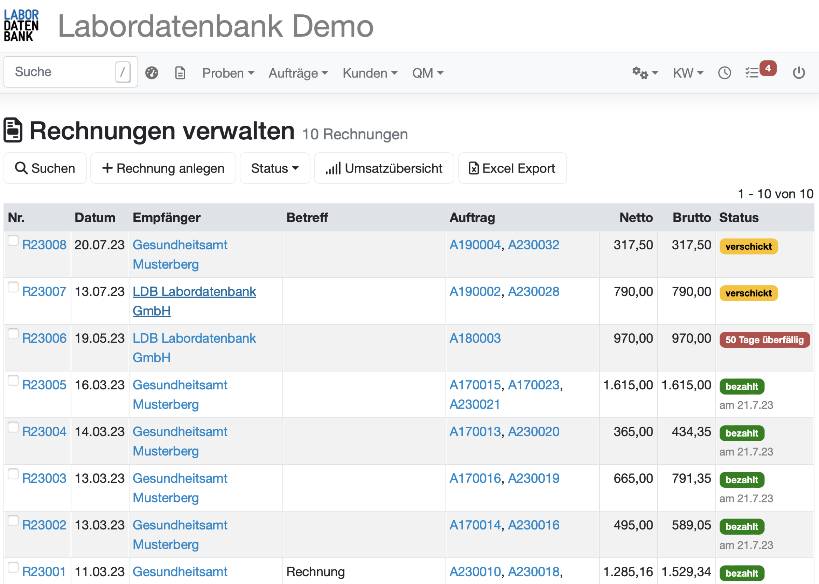Create new invoice via Rechnung anlegen
The width and height of the screenshot is (819, 584).
point(163,168)
